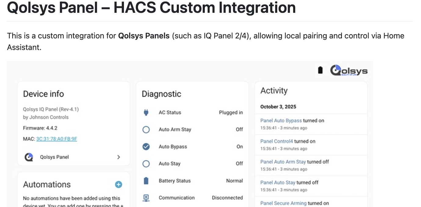Select the October 3, 2025 date header
Image resolution: width=421 pixels, height=207 pixels.
click(x=278, y=106)
